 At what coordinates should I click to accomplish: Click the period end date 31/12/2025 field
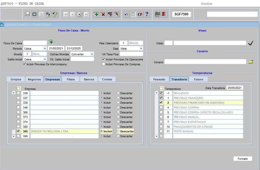[x=74, y=48]
